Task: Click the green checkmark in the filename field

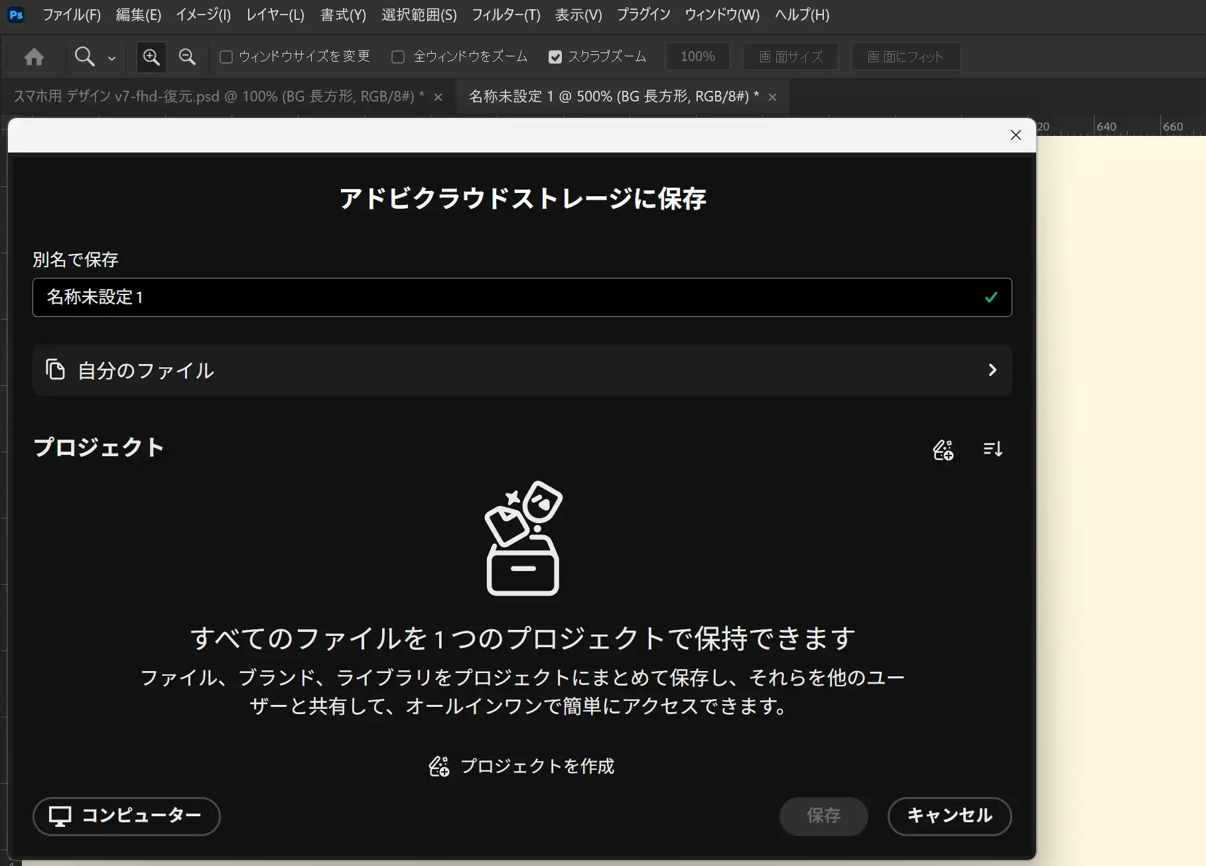Action: [x=991, y=297]
